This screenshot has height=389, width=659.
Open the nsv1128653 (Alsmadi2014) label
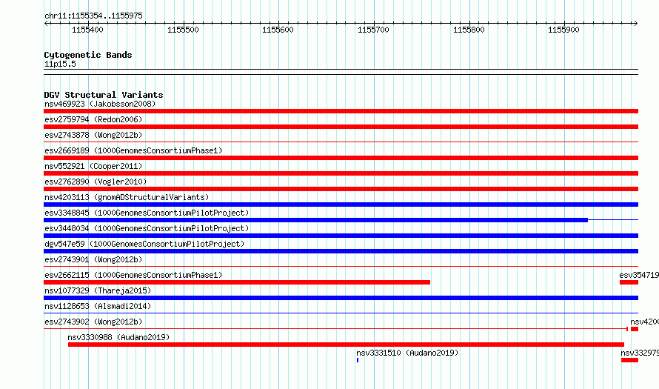click(x=98, y=306)
